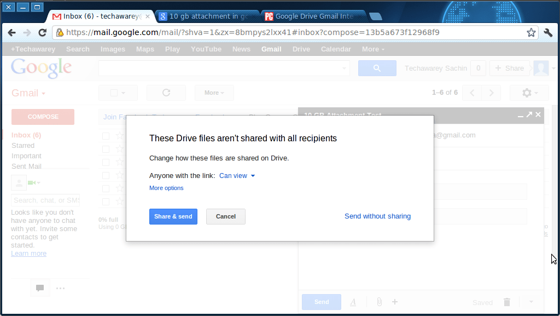Open +Techawarey in Google bar
The width and height of the screenshot is (560, 316).
(33, 49)
